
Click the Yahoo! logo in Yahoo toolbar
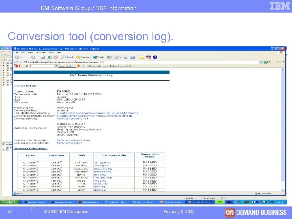17,66
